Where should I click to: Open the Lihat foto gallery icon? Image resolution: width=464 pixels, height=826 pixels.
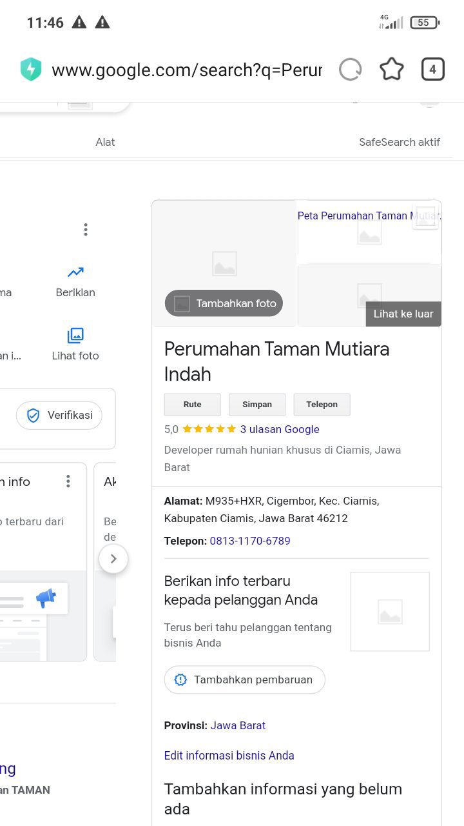(x=75, y=336)
